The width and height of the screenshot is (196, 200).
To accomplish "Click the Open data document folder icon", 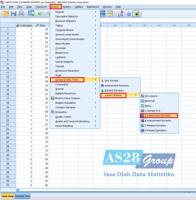I will pyautogui.click(x=6, y=14).
